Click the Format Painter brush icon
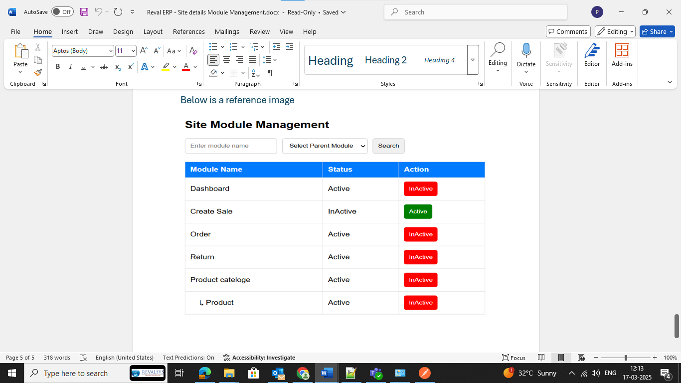Viewport: 681px width, 383px height. (38, 72)
